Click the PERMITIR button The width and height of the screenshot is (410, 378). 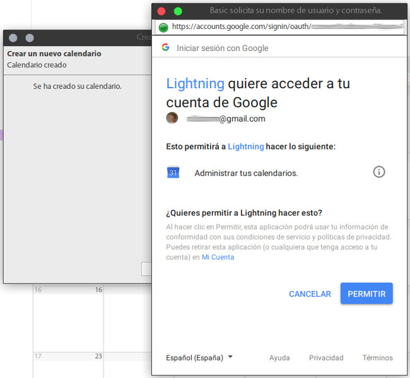tap(366, 294)
